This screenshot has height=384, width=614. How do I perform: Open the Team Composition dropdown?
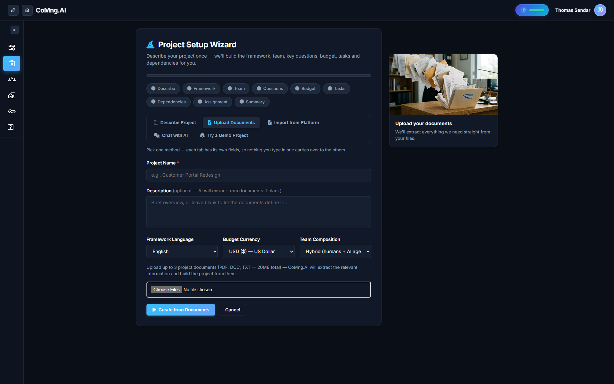tap(335, 252)
